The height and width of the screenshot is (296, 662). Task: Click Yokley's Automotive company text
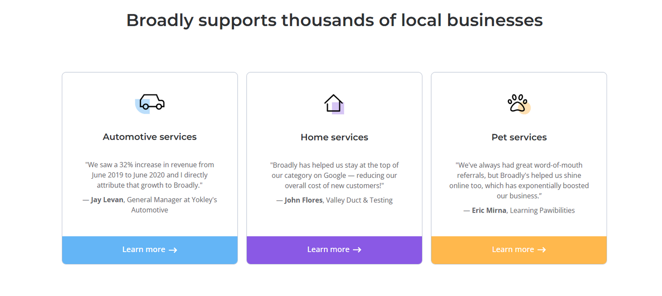(x=150, y=210)
